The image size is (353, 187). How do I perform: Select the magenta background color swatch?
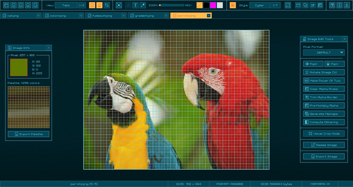click(x=213, y=5)
